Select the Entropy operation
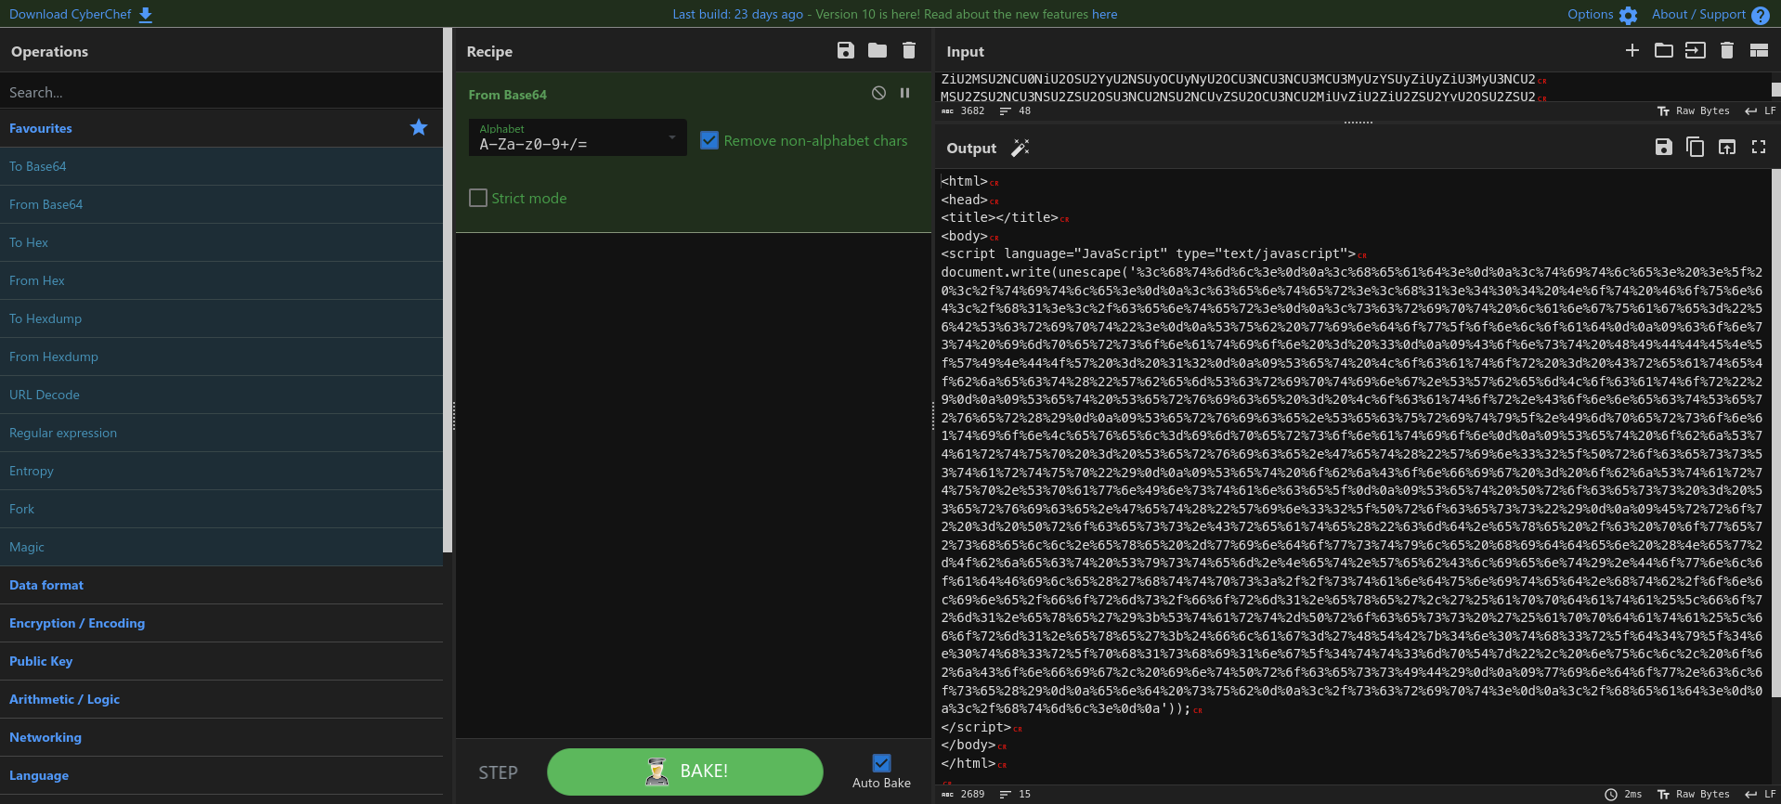This screenshot has height=804, width=1781. point(221,471)
